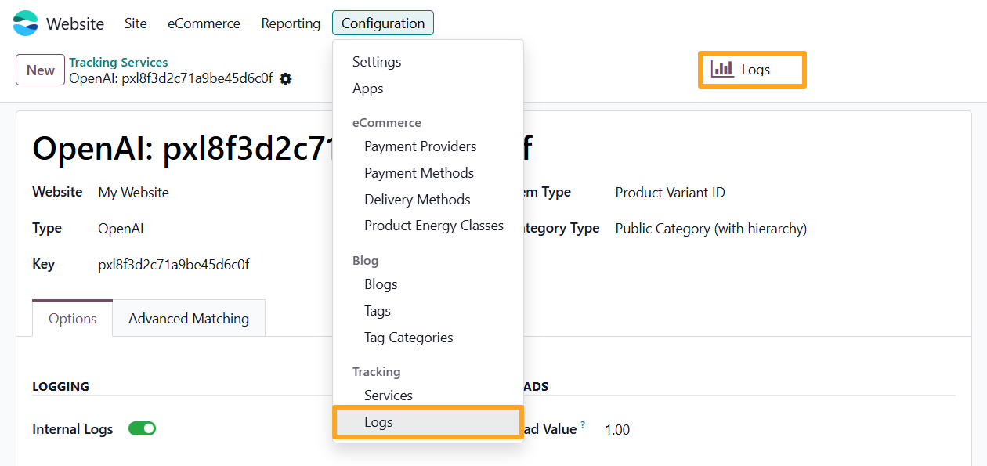Open Product Energy Classes menu entry

(x=428, y=226)
